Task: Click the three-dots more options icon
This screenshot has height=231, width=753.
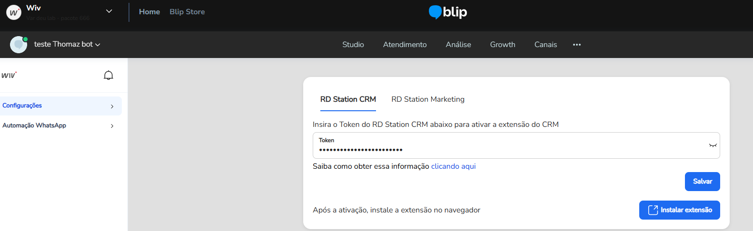Action: click(577, 45)
